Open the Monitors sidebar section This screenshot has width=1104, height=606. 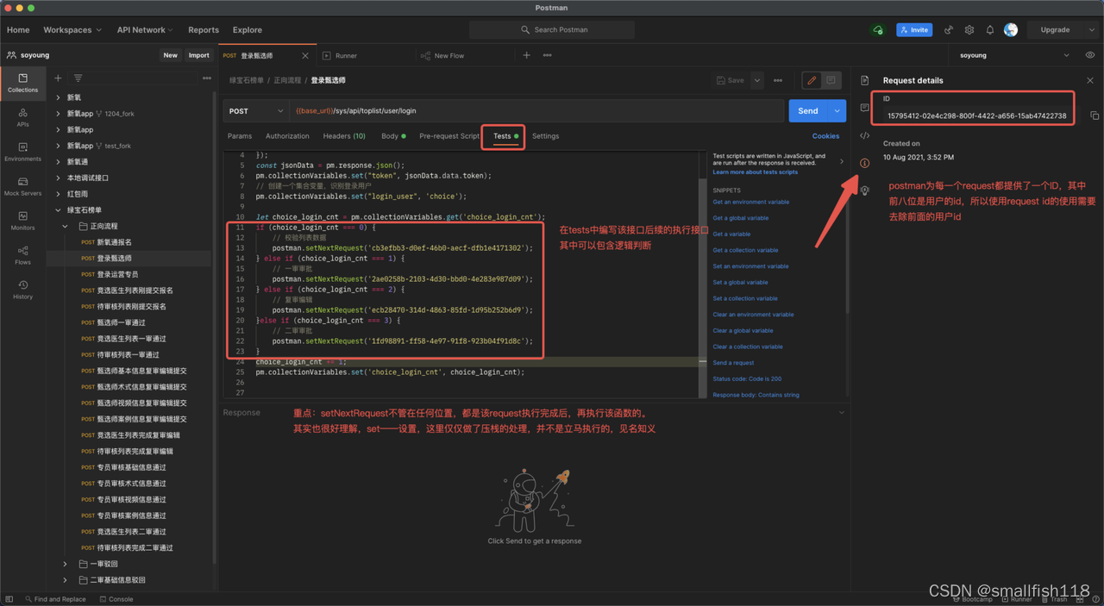(x=22, y=221)
